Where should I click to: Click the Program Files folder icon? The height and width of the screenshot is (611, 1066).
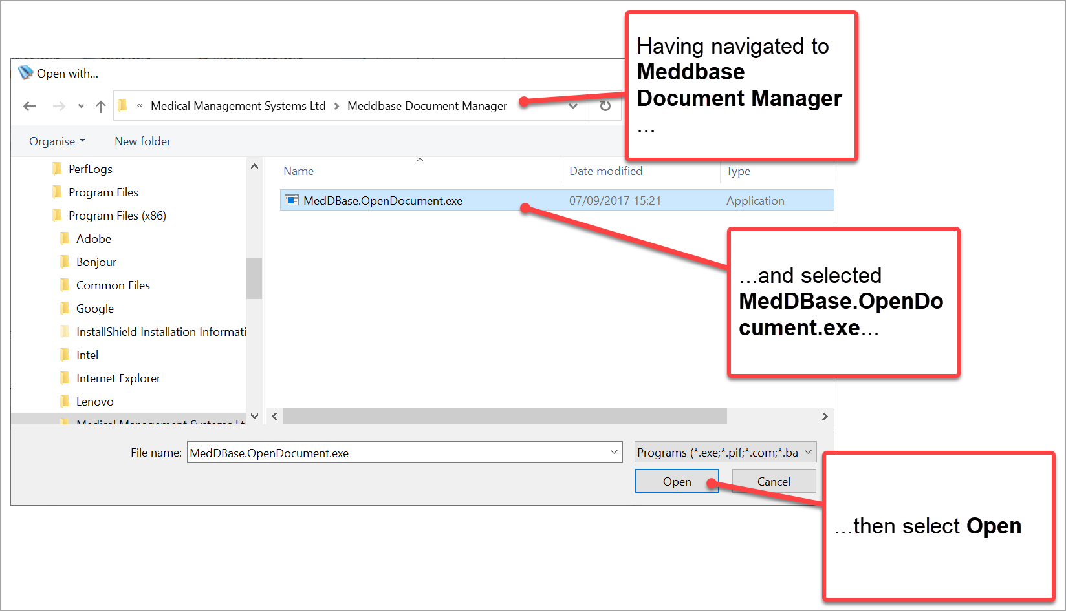coord(57,192)
